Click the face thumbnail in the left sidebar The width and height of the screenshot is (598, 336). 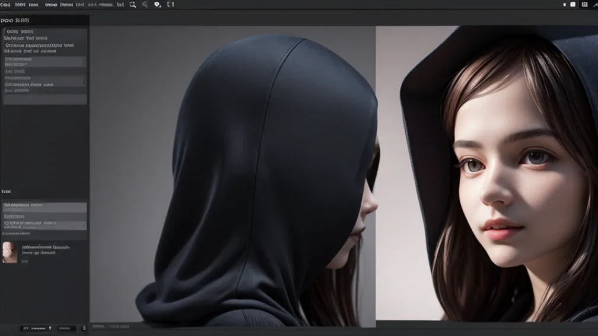[9, 251]
